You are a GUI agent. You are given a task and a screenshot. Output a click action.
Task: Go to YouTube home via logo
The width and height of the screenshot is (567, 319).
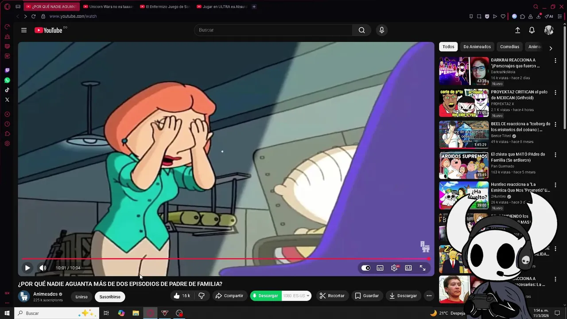tap(48, 30)
